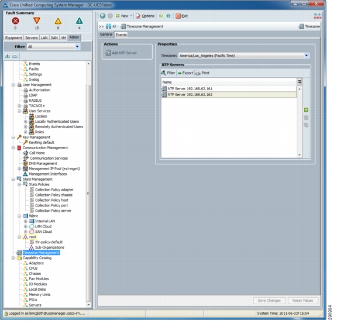Select KeyRing default tree item
Screen dimensions: 337x327
42,143
